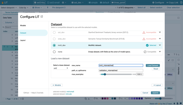Go to the next data table page
Image resolution: width=183 pixels, height=105 pixels.
19,99
